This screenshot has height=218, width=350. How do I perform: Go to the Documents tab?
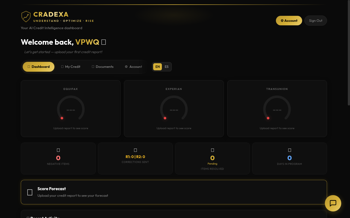click(103, 67)
